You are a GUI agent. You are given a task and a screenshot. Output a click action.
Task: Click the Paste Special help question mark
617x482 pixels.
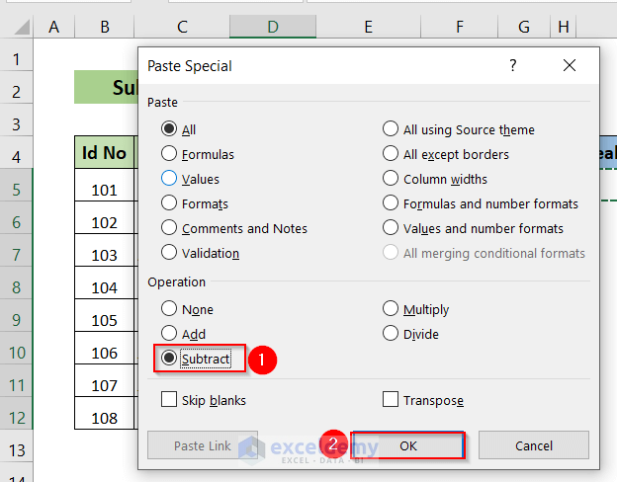pyautogui.click(x=512, y=66)
